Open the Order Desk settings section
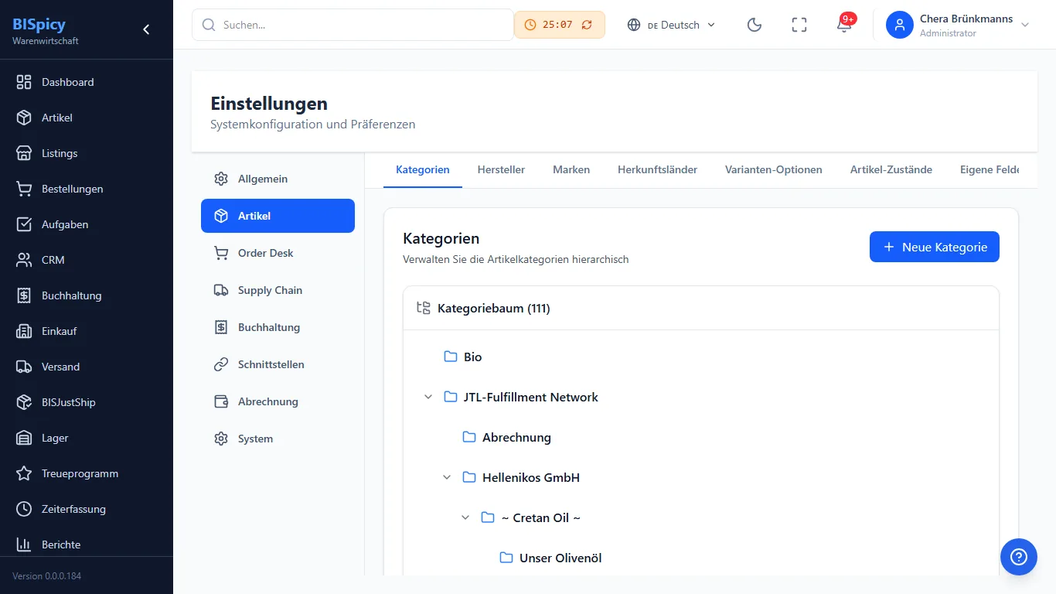This screenshot has height=594, width=1056. tap(278, 253)
